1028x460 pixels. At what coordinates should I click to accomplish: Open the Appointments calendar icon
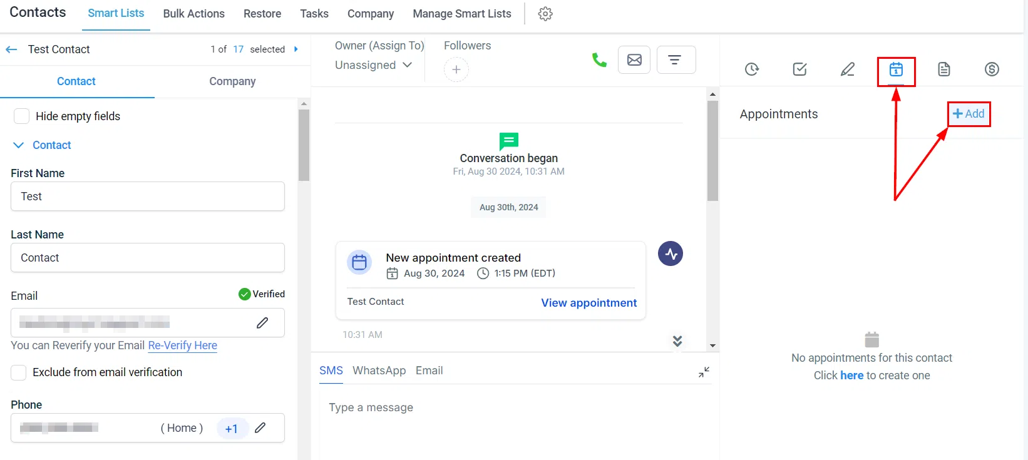coord(896,69)
